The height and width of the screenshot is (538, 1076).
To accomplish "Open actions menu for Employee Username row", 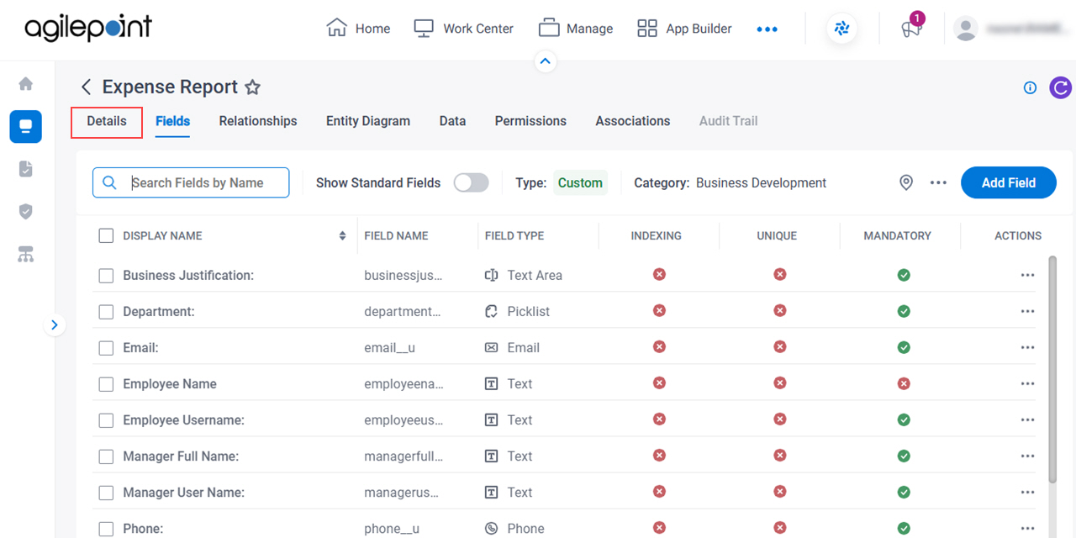I will (1027, 419).
